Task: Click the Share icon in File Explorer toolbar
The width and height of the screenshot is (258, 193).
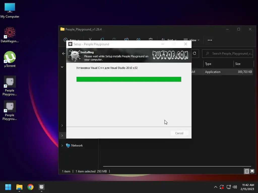Action: 139,39
